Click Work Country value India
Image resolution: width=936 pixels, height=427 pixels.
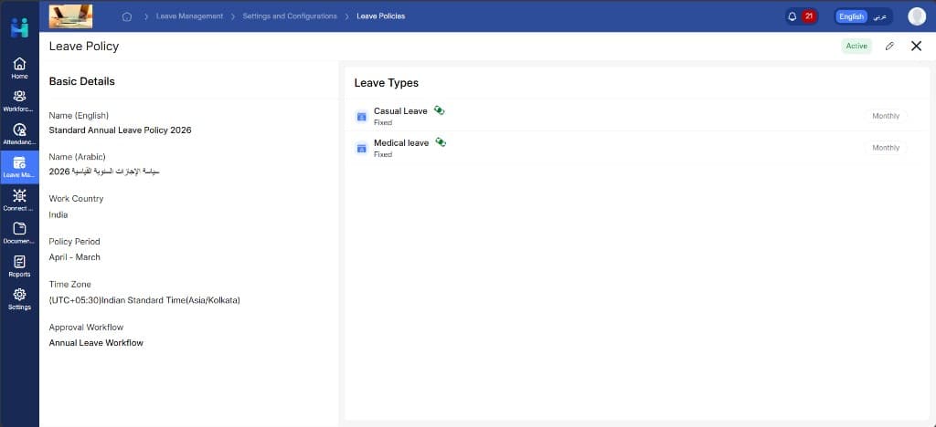click(58, 215)
